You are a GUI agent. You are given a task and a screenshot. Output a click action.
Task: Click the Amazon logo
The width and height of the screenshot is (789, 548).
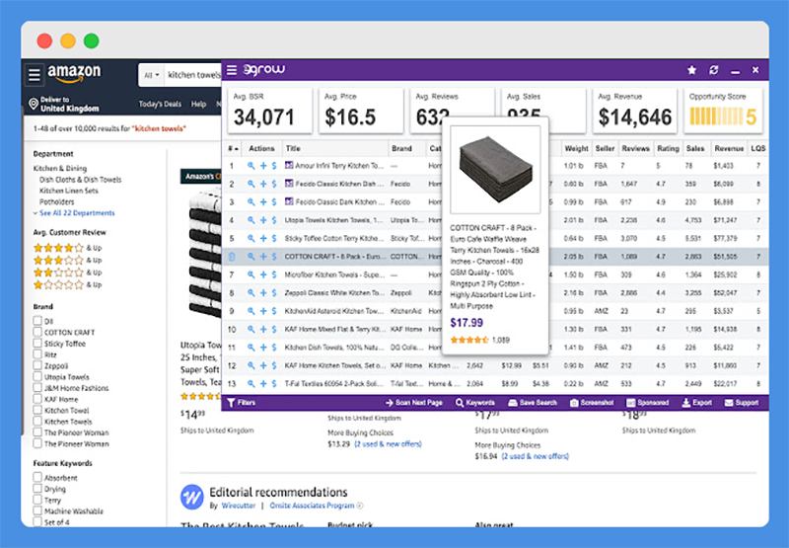pyautogui.click(x=74, y=73)
